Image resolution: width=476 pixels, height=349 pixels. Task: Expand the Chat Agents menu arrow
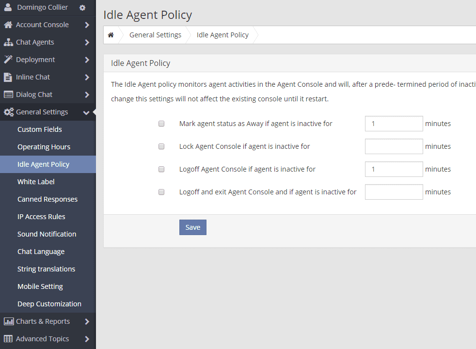click(87, 42)
